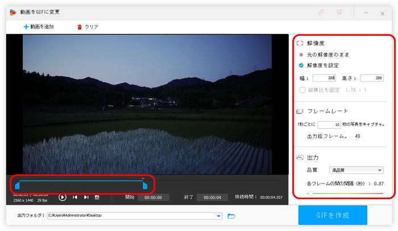The height and width of the screenshot is (231, 398).
Task: Click the 幅 width input field
Action: [x=324, y=78]
